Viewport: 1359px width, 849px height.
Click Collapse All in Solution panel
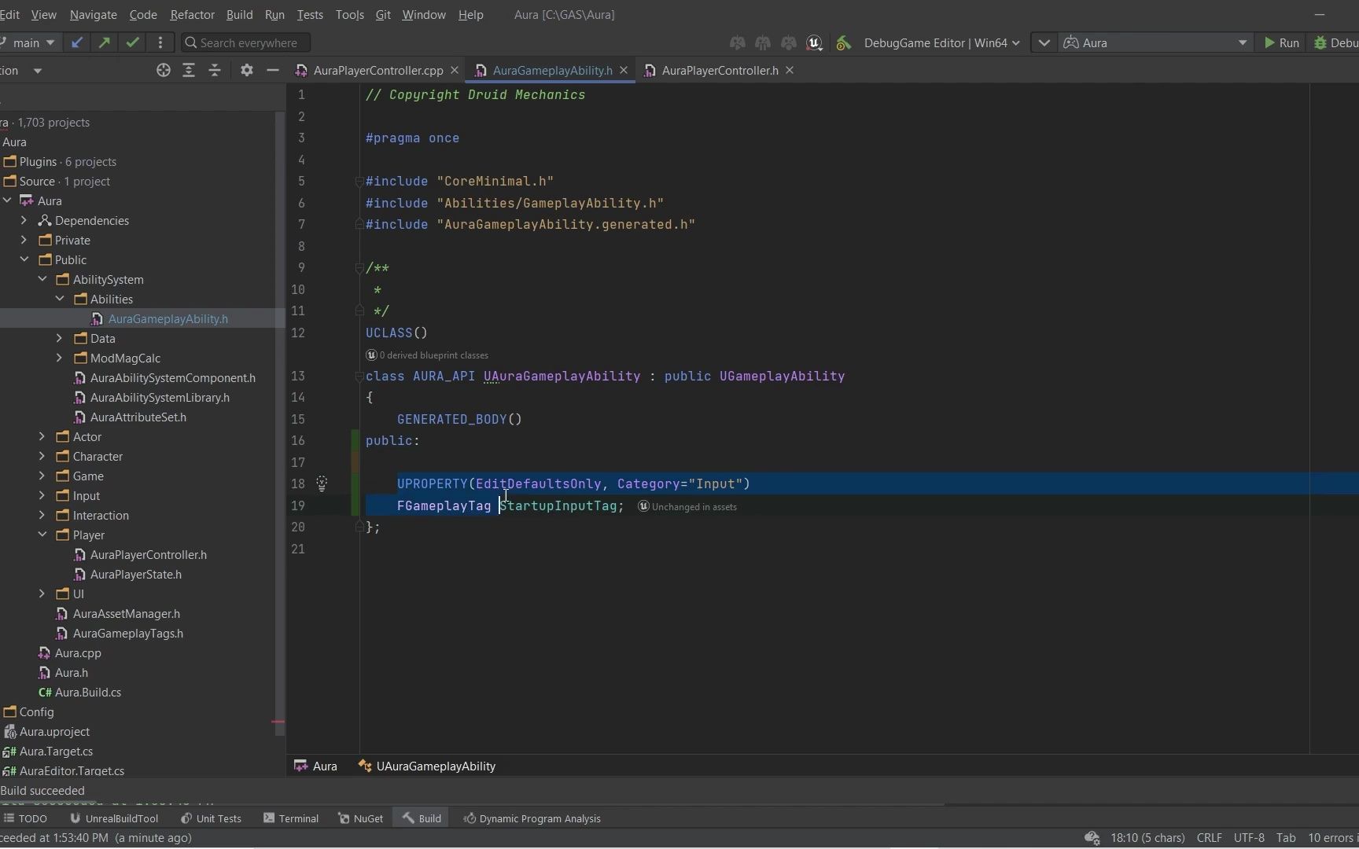click(215, 71)
